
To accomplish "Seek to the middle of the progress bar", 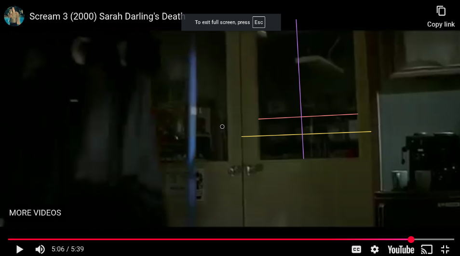I will pyautogui.click(x=231, y=240).
